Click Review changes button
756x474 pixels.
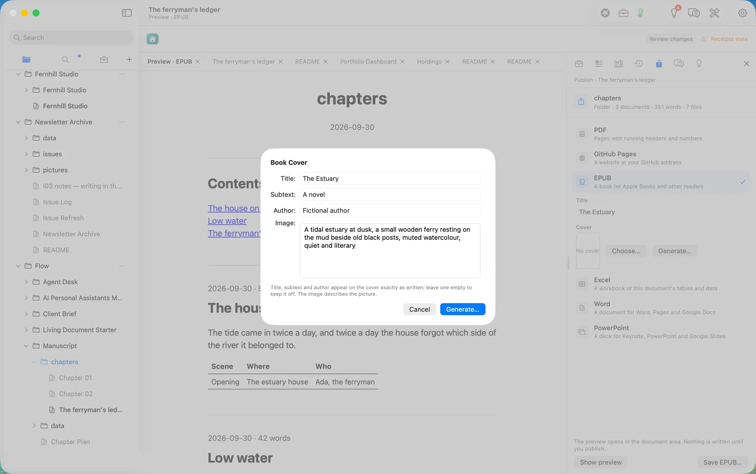point(671,39)
